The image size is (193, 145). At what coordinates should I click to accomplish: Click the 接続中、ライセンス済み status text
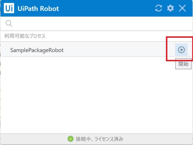click(99, 139)
